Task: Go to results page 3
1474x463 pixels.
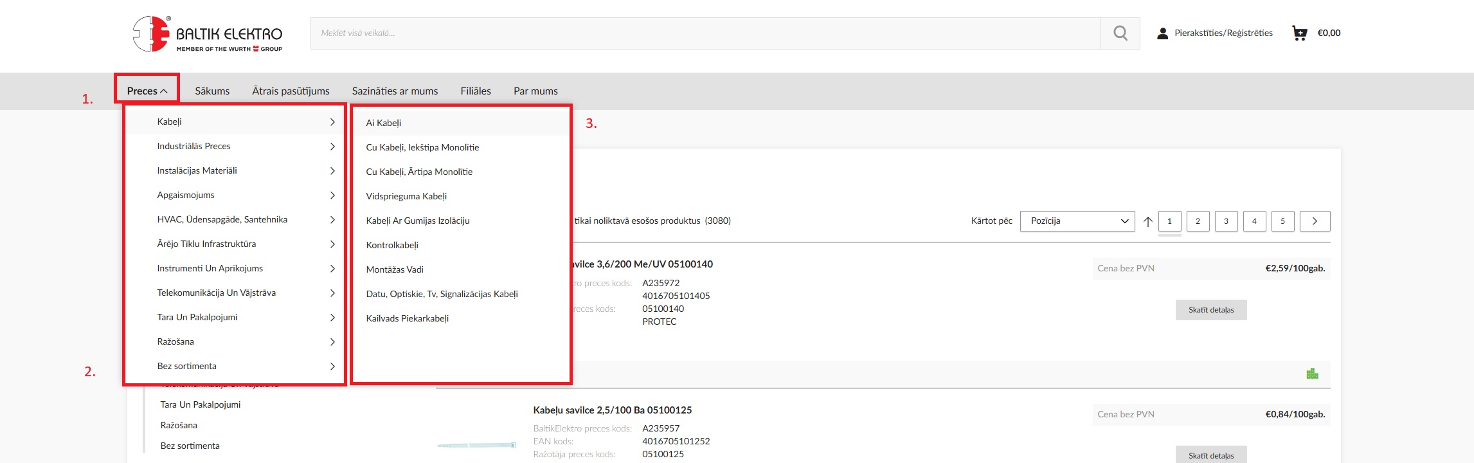Action: point(1226,221)
